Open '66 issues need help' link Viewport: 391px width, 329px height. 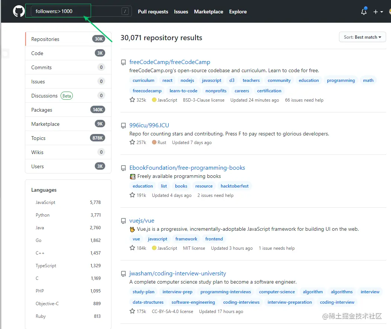[304, 100]
